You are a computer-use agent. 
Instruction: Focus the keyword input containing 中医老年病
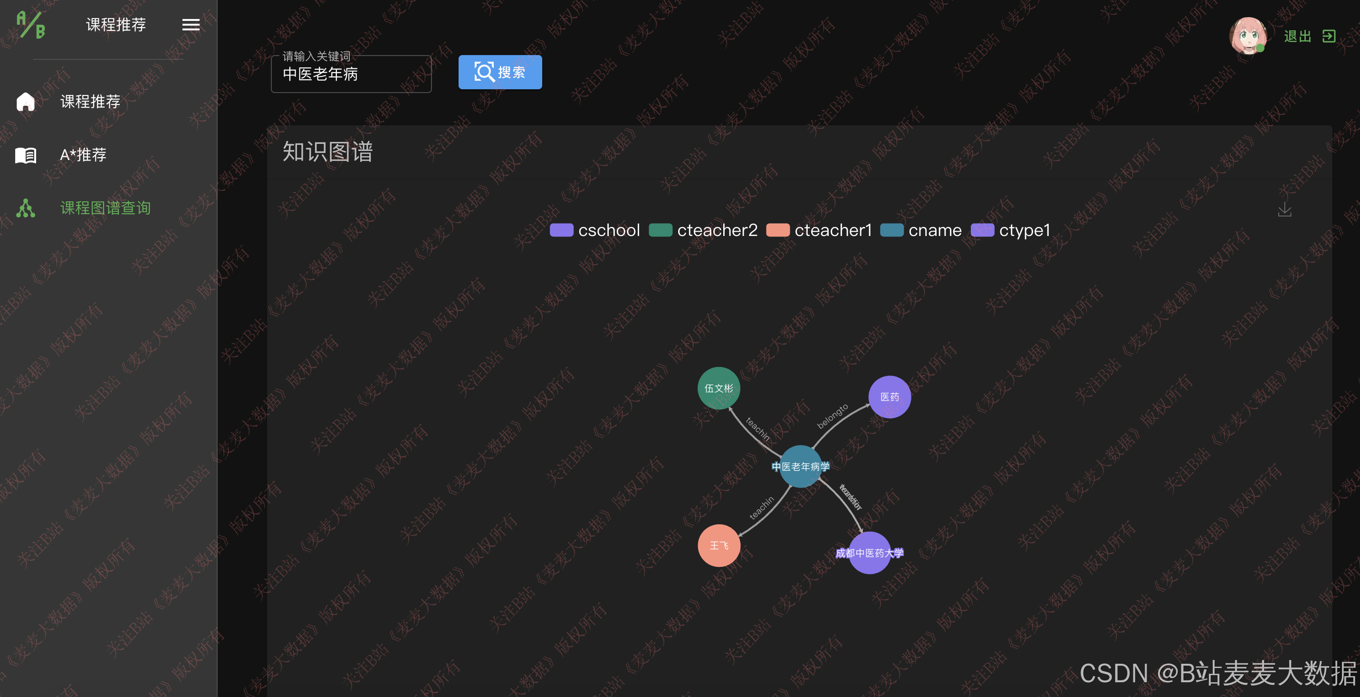(x=351, y=75)
